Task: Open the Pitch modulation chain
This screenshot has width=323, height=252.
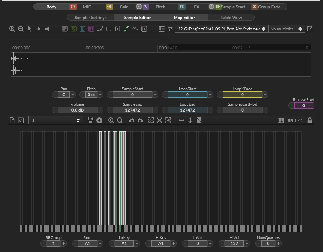Action: (160, 7)
